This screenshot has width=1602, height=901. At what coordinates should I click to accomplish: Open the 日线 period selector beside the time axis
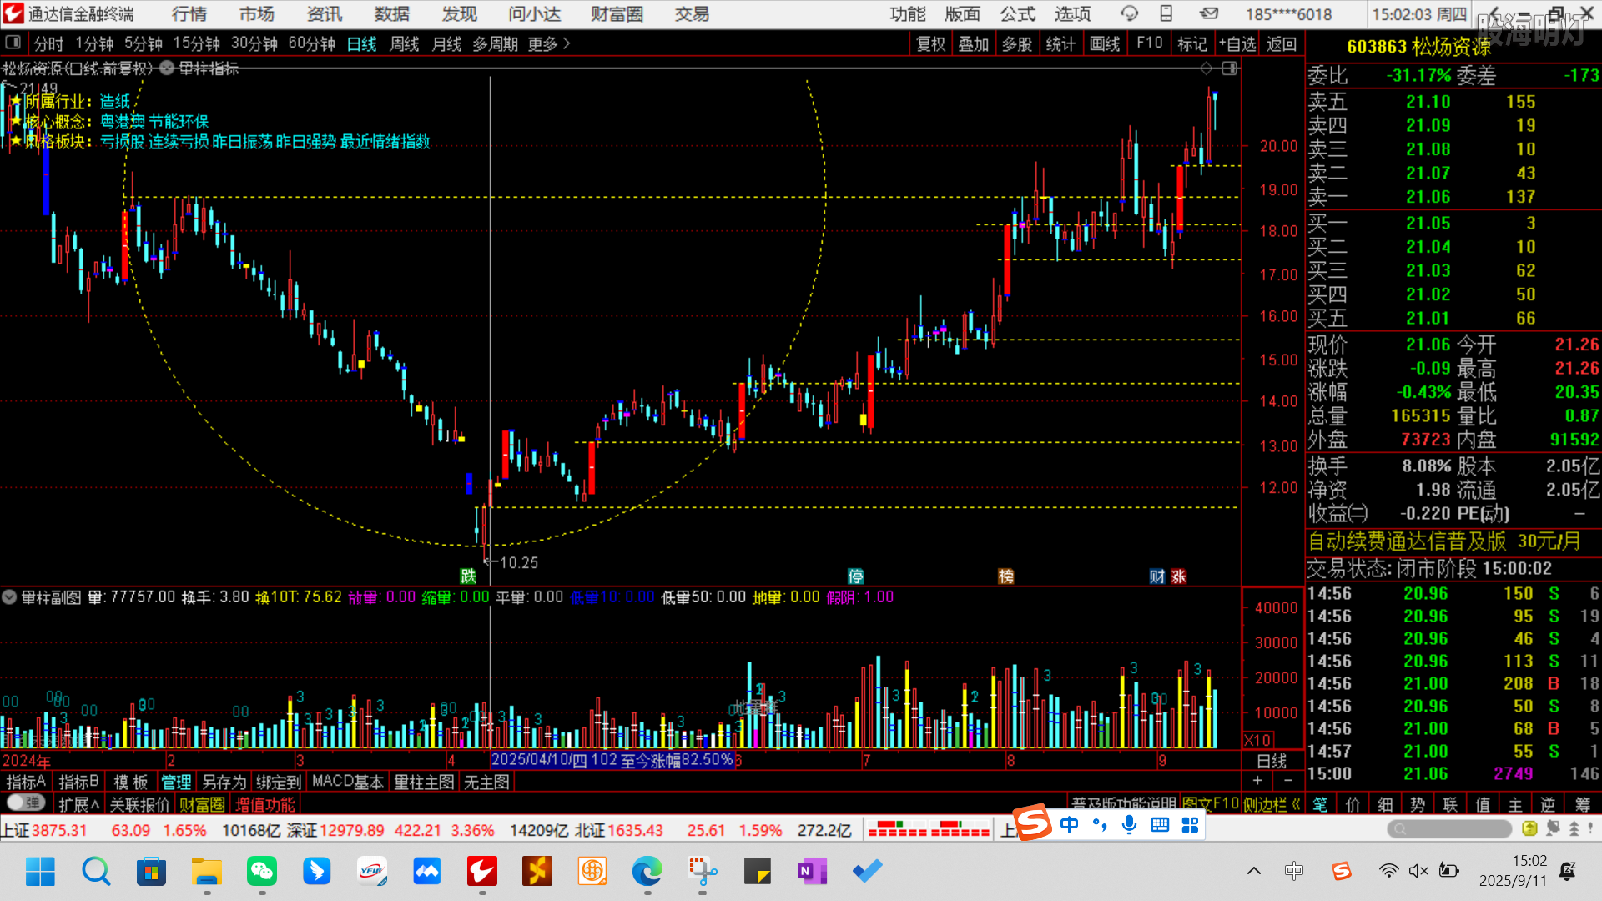point(1272,760)
